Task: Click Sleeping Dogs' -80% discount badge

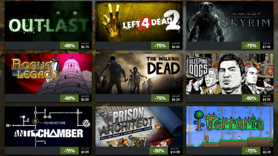Action: [x=251, y=98]
